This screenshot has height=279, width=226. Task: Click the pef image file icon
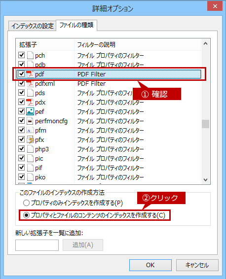tap(30, 111)
